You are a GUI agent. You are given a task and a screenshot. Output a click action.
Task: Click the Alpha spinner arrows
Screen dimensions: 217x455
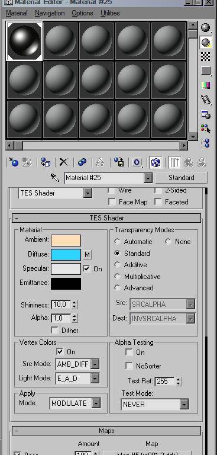click(75, 318)
